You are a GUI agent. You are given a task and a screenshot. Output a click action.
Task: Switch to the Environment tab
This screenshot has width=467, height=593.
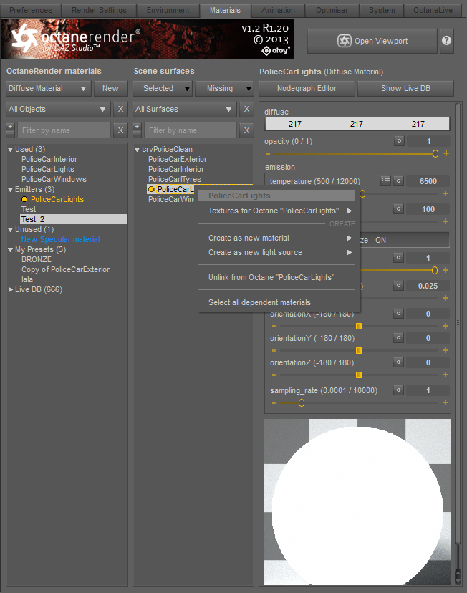coord(168,10)
